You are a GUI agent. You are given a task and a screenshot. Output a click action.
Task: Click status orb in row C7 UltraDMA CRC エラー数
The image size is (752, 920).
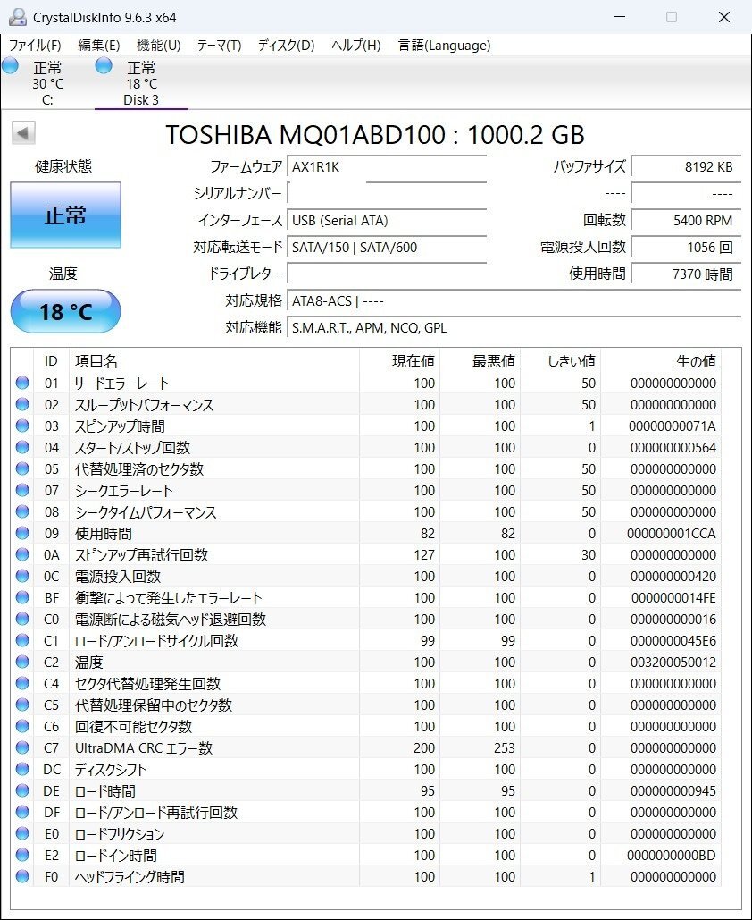[22, 747]
